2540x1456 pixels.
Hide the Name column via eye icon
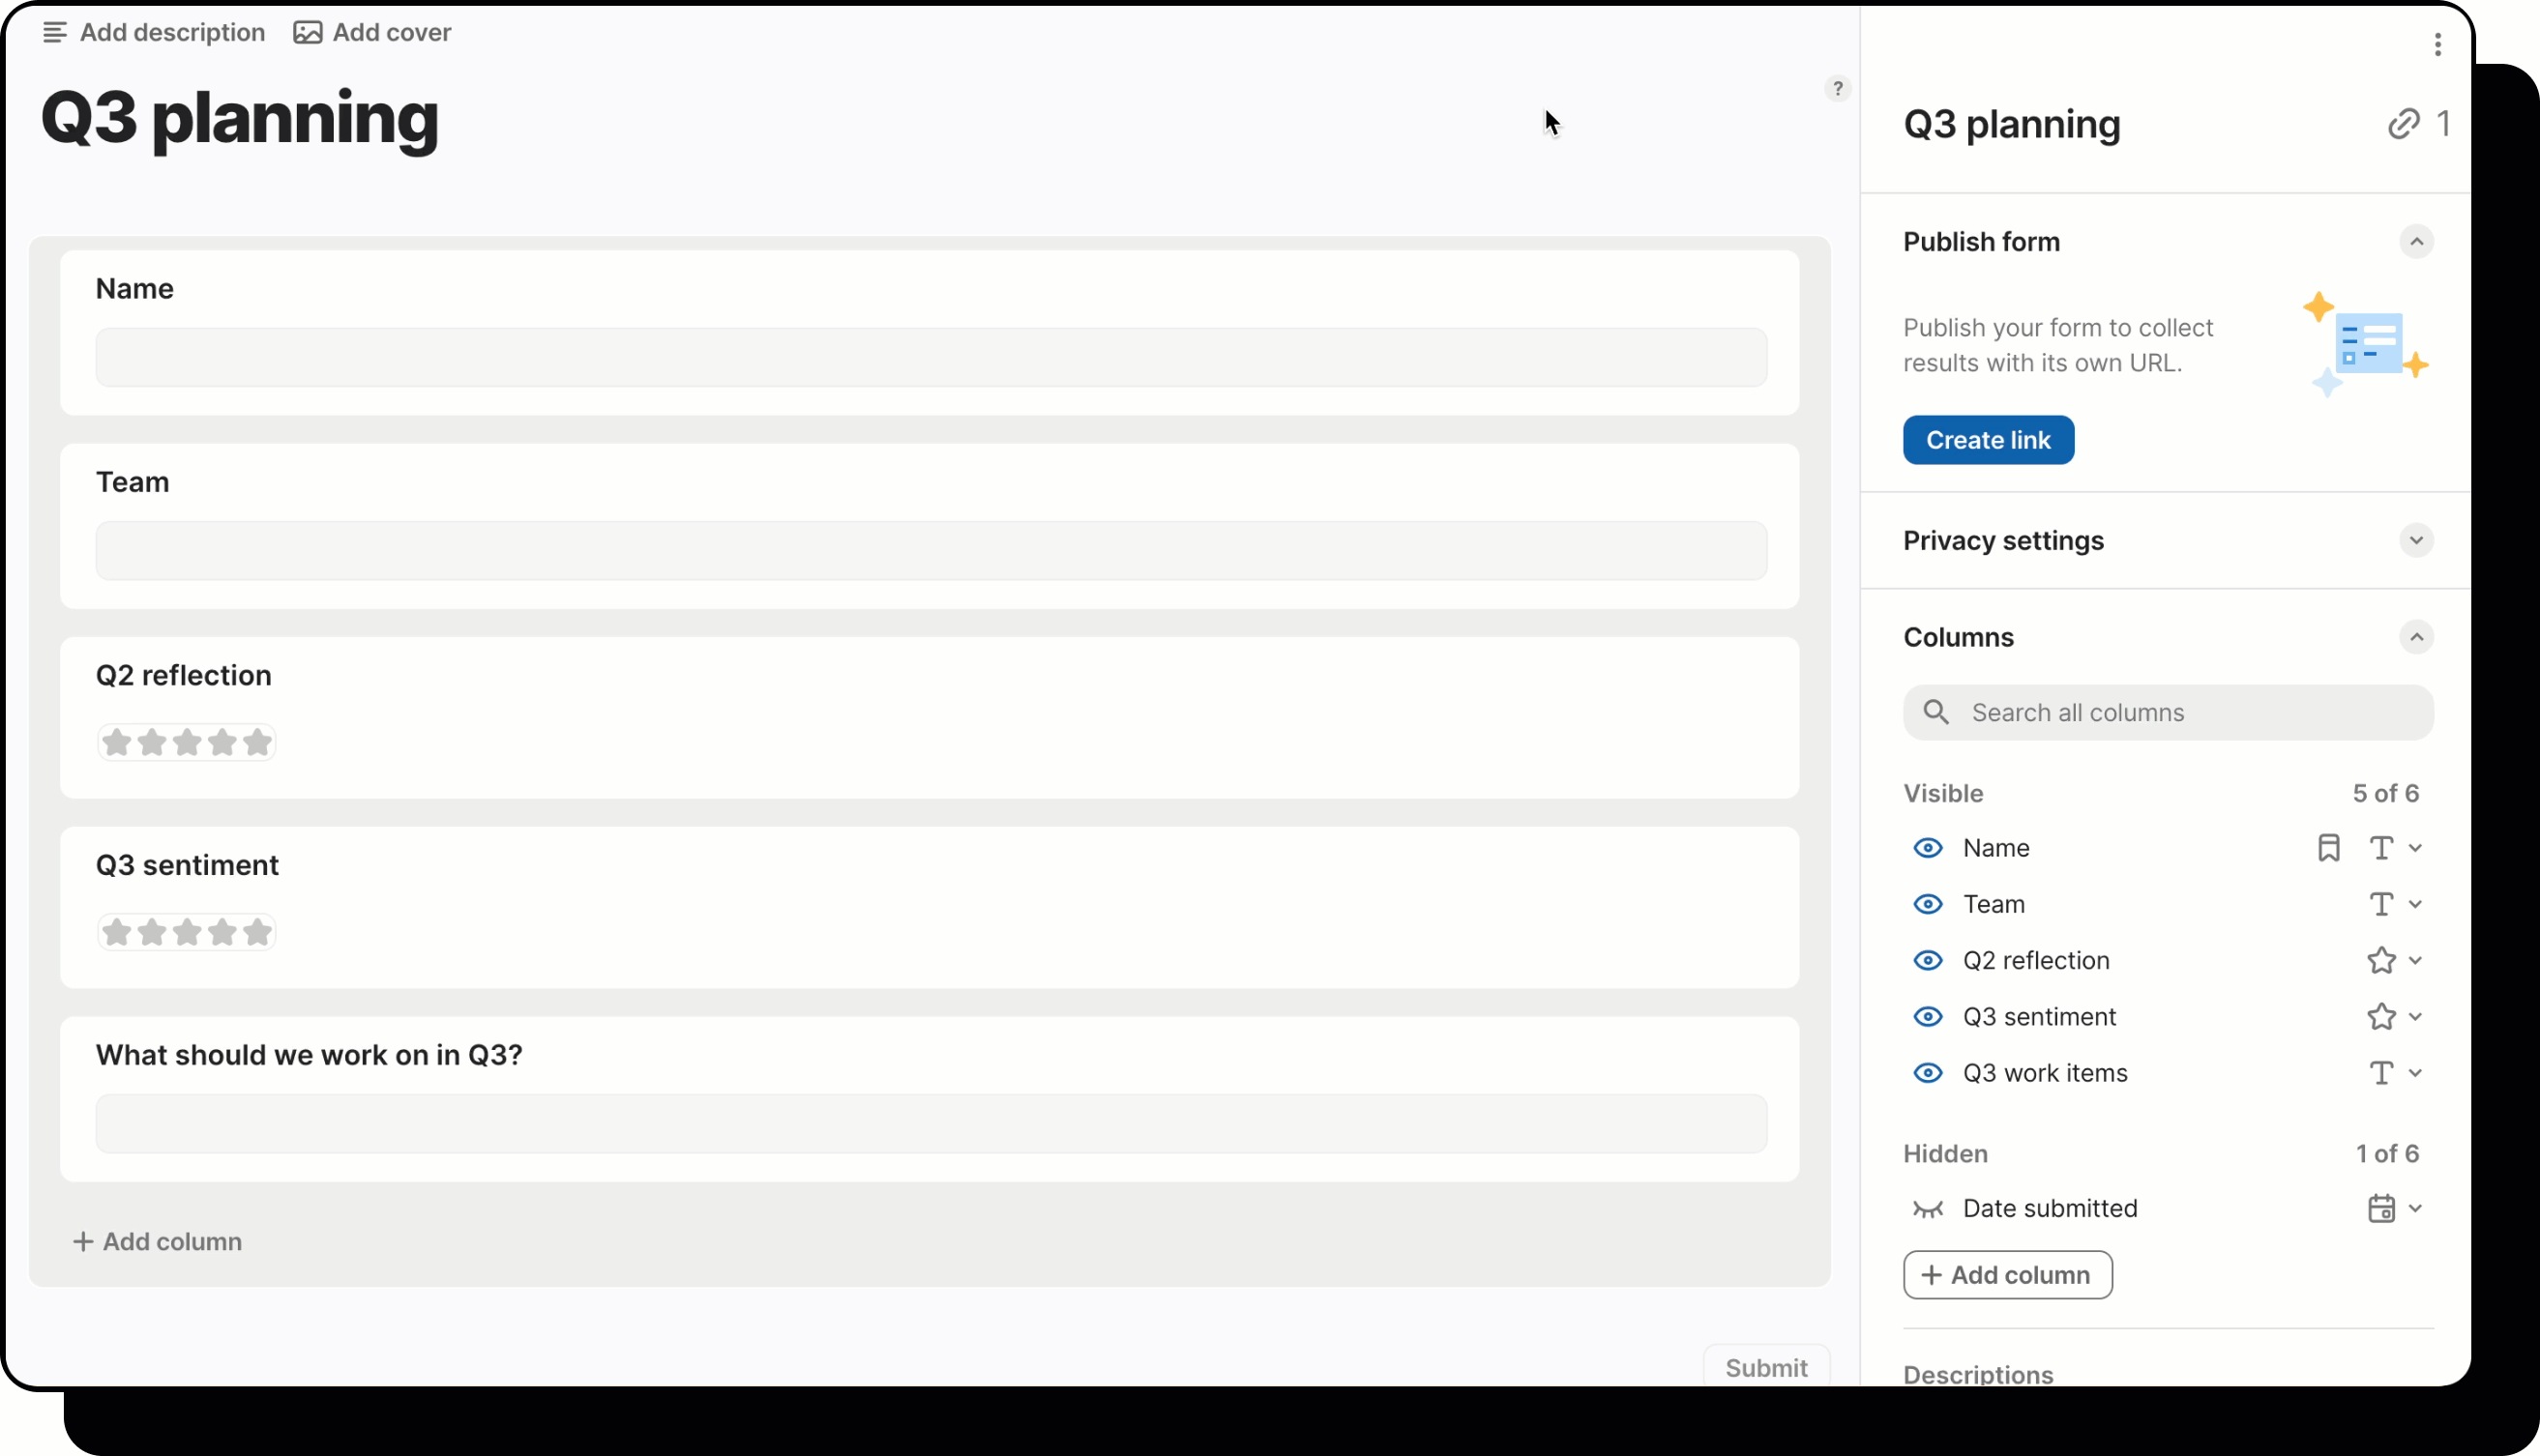coord(1928,848)
